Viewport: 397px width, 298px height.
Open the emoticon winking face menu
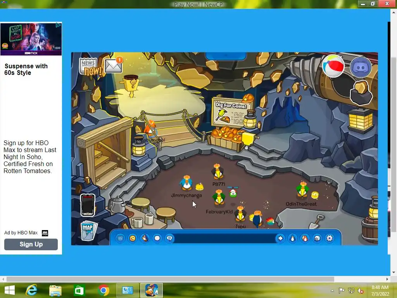(133, 238)
